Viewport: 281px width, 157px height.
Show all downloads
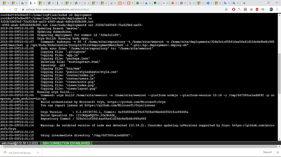267,152
